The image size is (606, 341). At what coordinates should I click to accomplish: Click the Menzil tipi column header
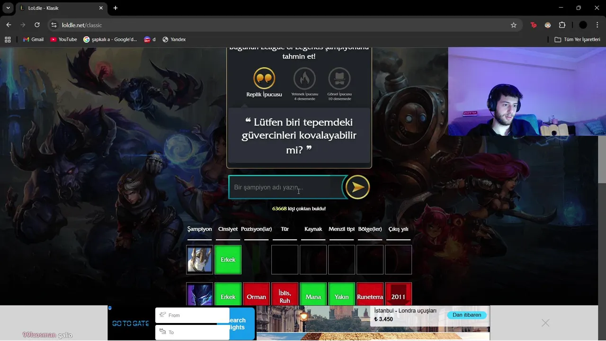341,229
